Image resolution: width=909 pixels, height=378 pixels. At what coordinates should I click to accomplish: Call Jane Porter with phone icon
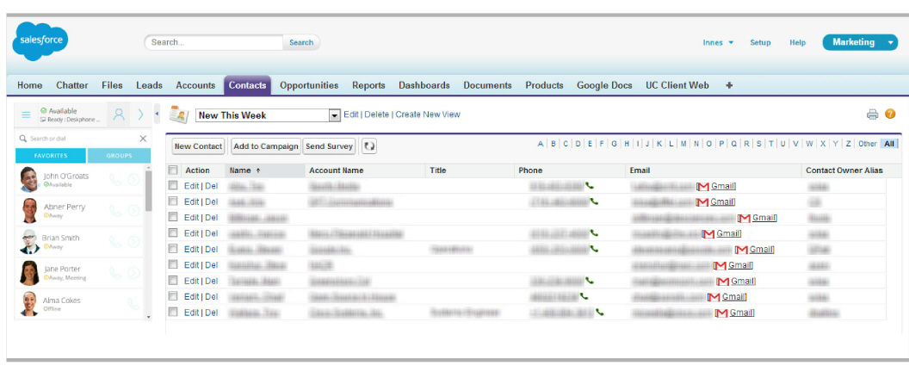click(x=115, y=272)
